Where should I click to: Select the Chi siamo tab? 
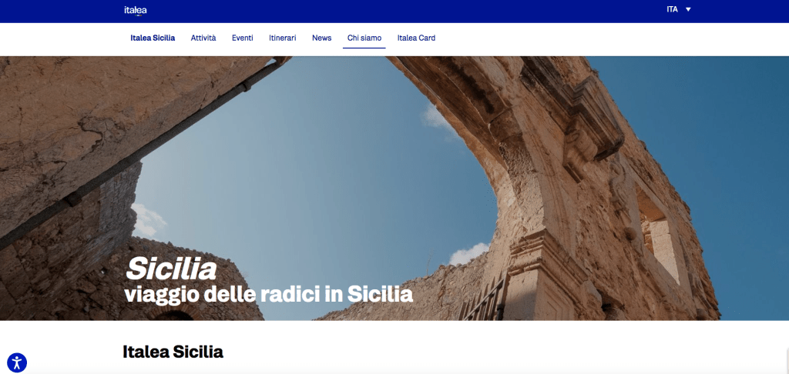pyautogui.click(x=364, y=38)
